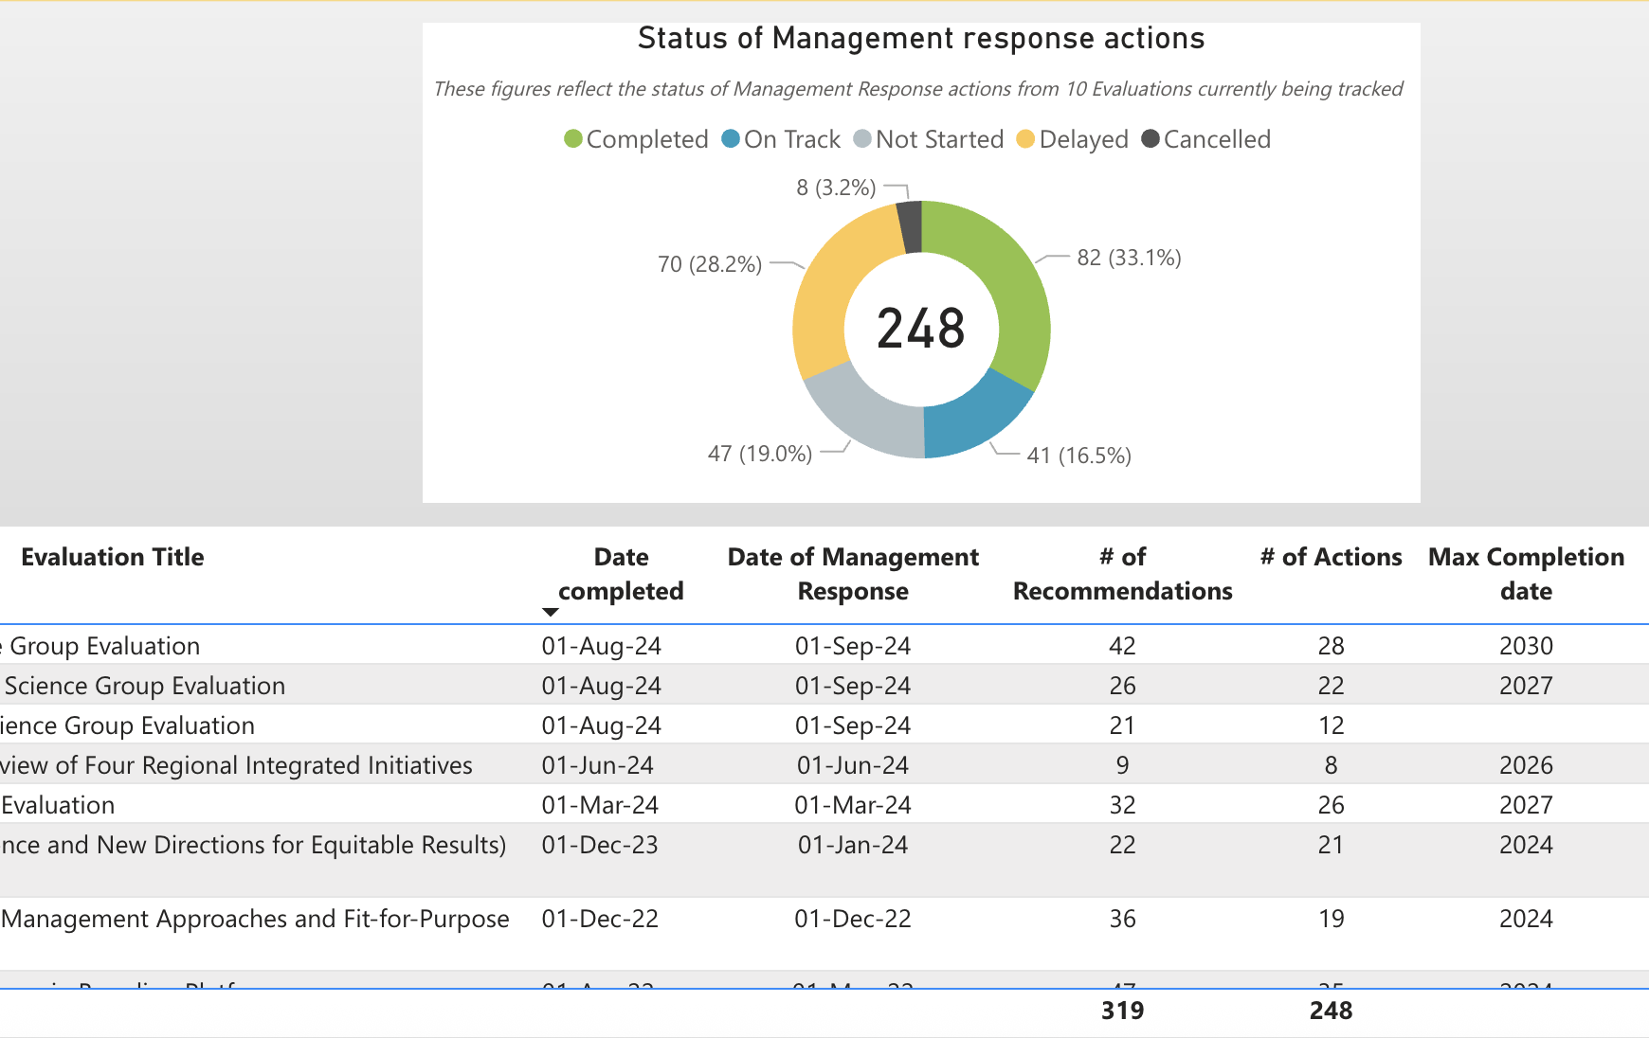Click the blue On Track legend dot
Viewport: 1649px width, 1038px height.
(729, 139)
